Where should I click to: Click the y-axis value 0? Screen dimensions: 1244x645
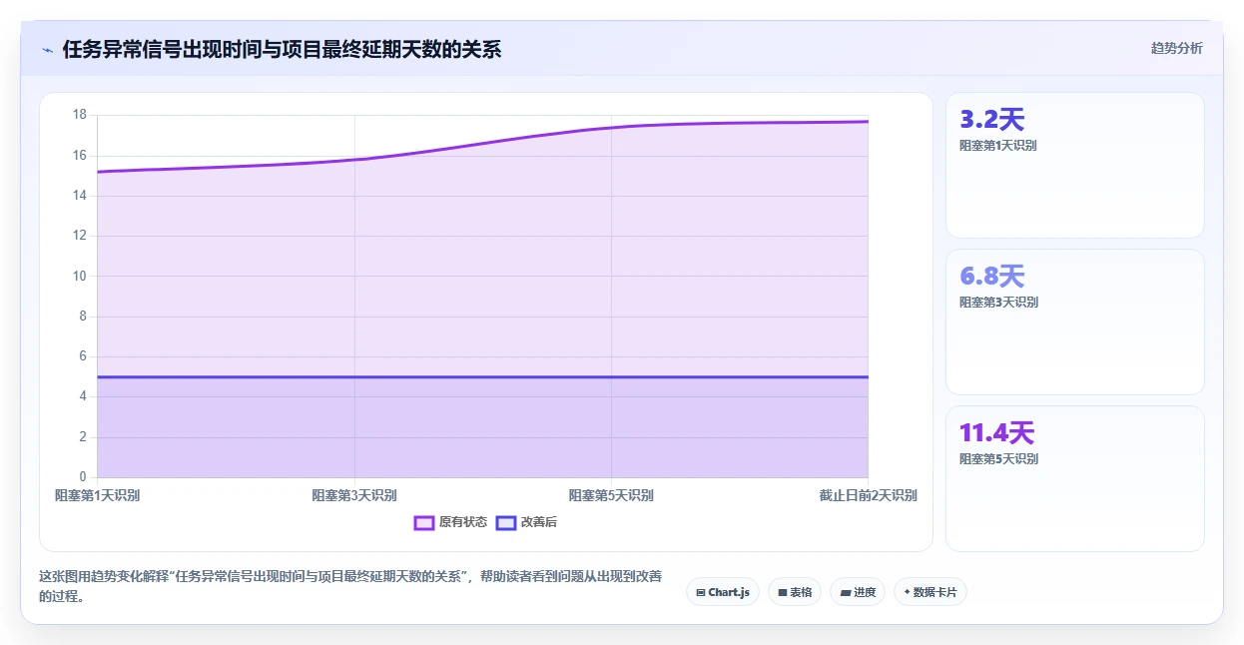tap(83, 477)
